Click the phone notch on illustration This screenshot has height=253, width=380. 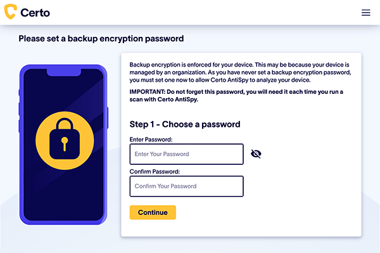point(64,72)
